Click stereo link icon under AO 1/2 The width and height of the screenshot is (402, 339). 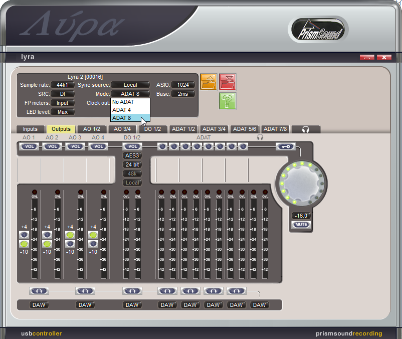(x=39, y=291)
